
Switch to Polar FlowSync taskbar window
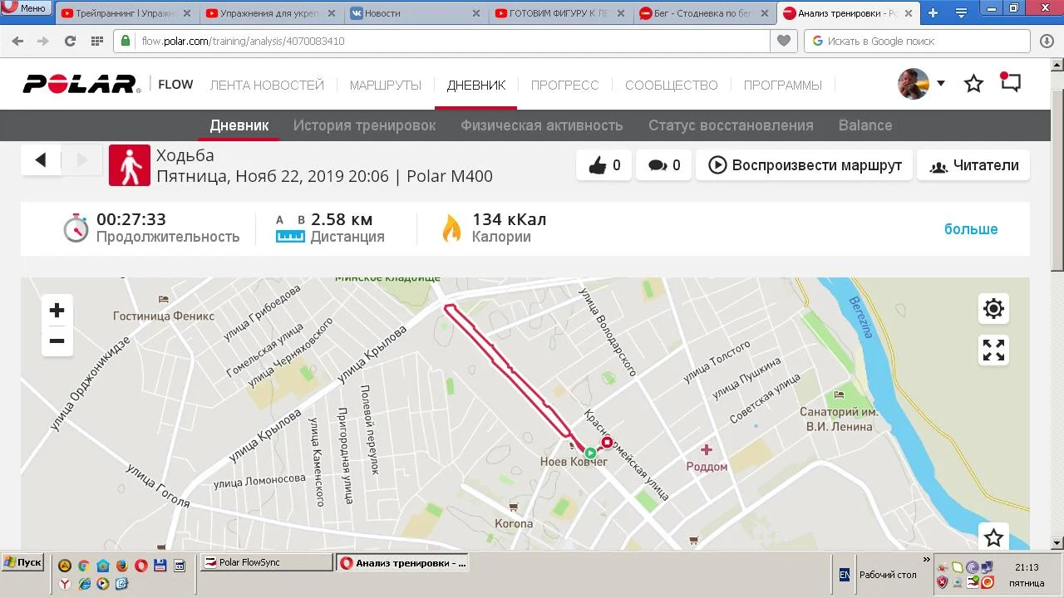pyautogui.click(x=267, y=562)
